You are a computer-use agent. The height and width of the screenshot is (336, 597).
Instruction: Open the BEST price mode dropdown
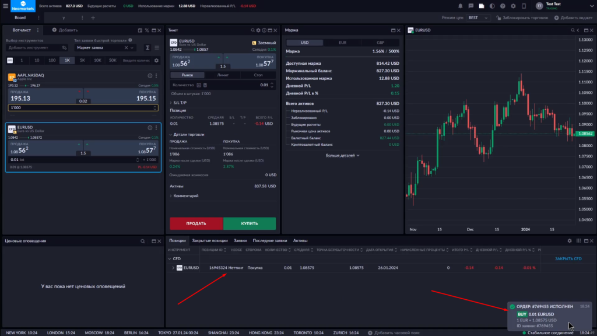pos(478,18)
